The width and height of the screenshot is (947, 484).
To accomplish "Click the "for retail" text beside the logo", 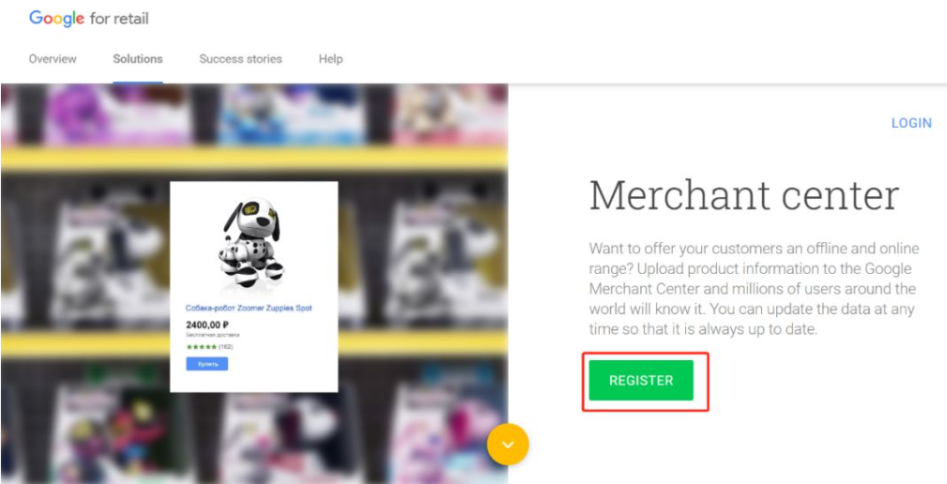I will click(119, 19).
